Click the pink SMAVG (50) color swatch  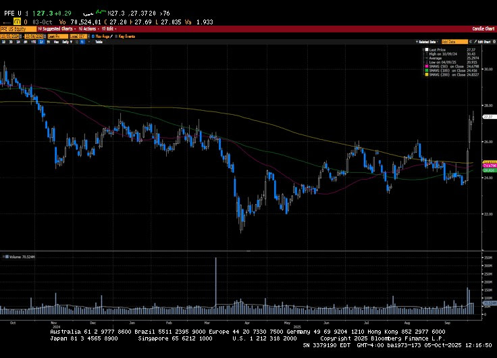tap(427, 66)
